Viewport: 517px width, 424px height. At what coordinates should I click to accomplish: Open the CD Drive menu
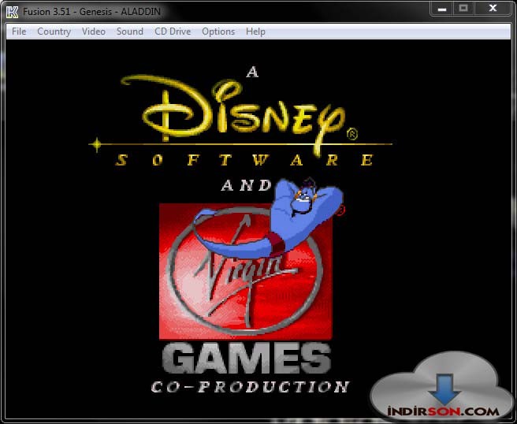pyautogui.click(x=173, y=32)
